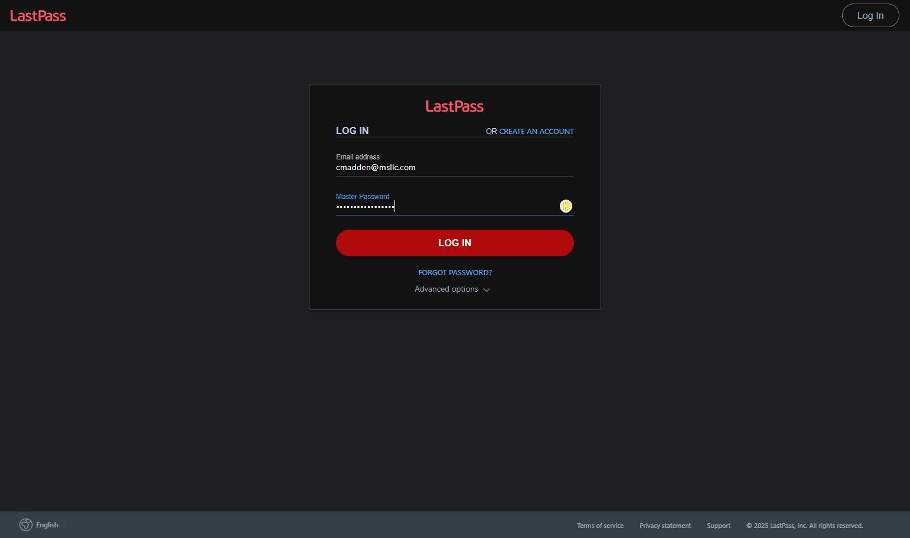
Task: Click the LastPass logo in the login card
Action: coord(455,106)
